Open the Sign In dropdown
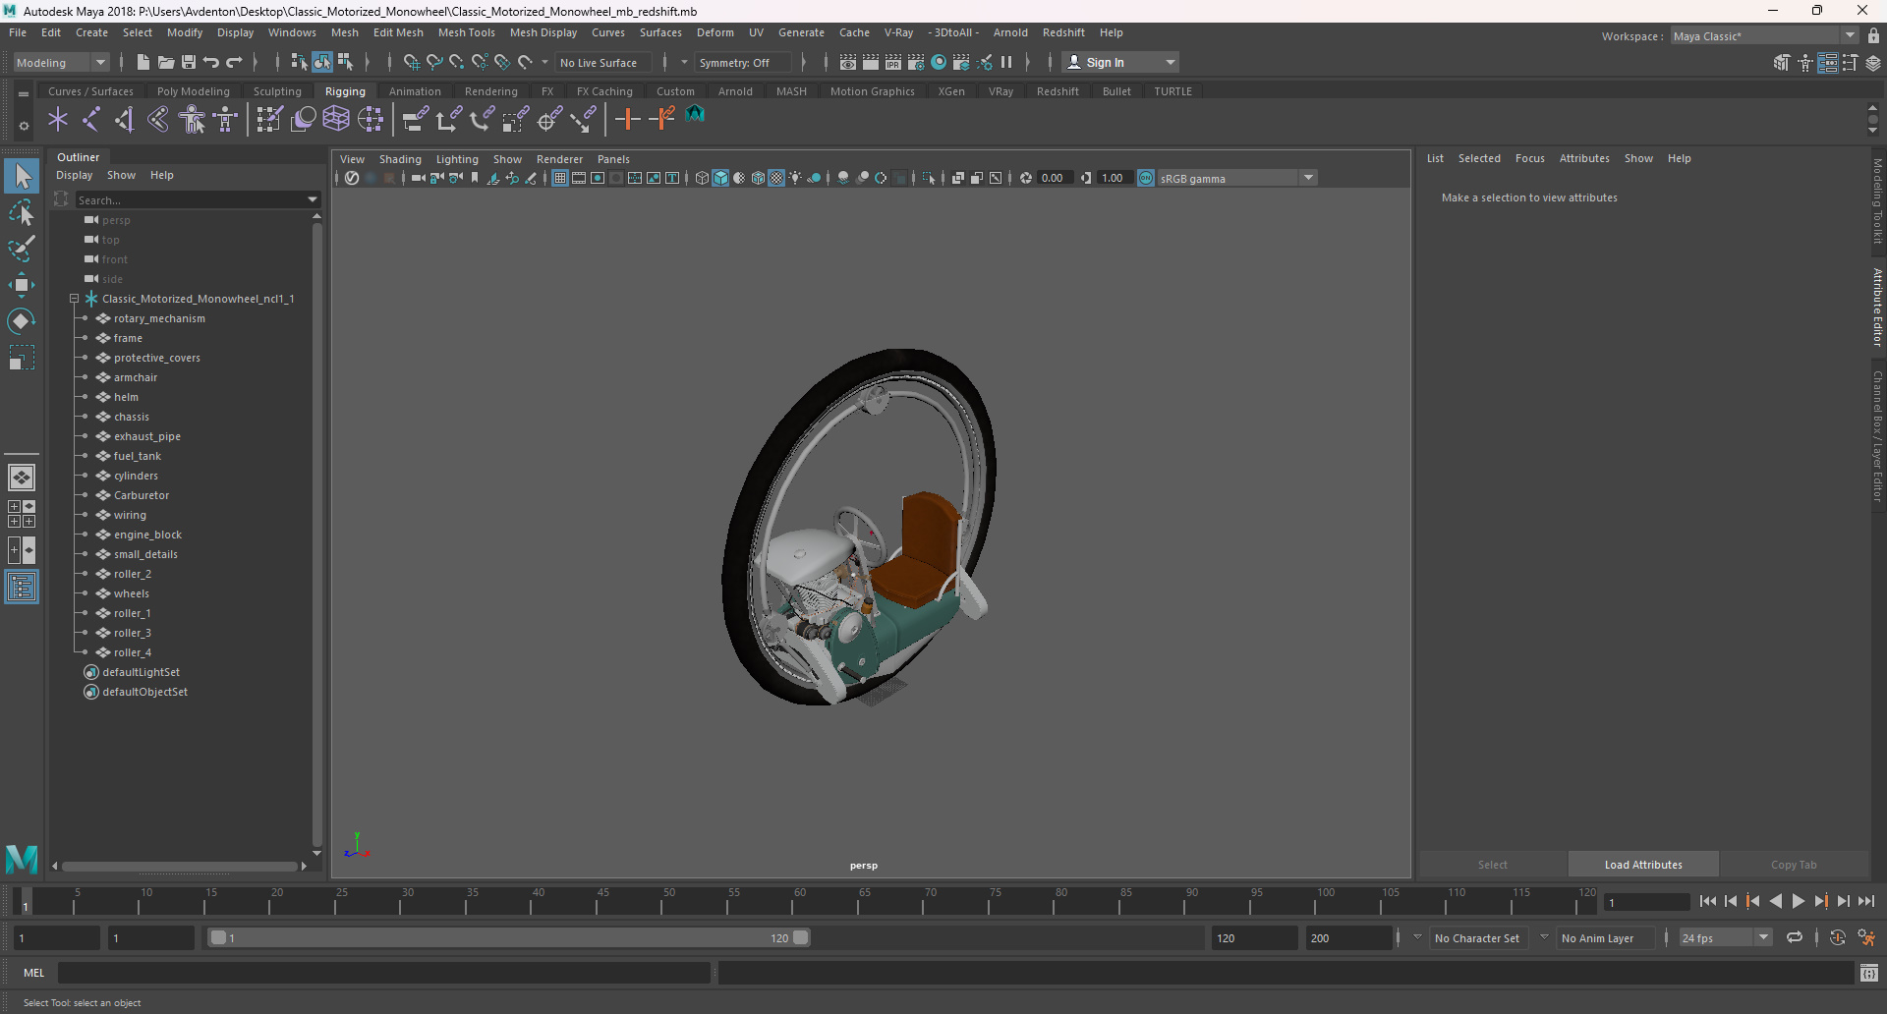The height and width of the screenshot is (1014, 1887). pyautogui.click(x=1120, y=62)
